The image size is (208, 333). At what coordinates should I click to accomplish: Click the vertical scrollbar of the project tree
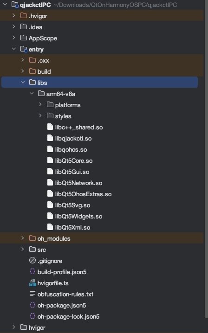206,159
